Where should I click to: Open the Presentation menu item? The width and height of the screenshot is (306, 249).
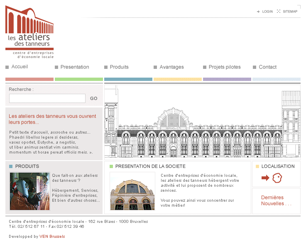click(75, 67)
